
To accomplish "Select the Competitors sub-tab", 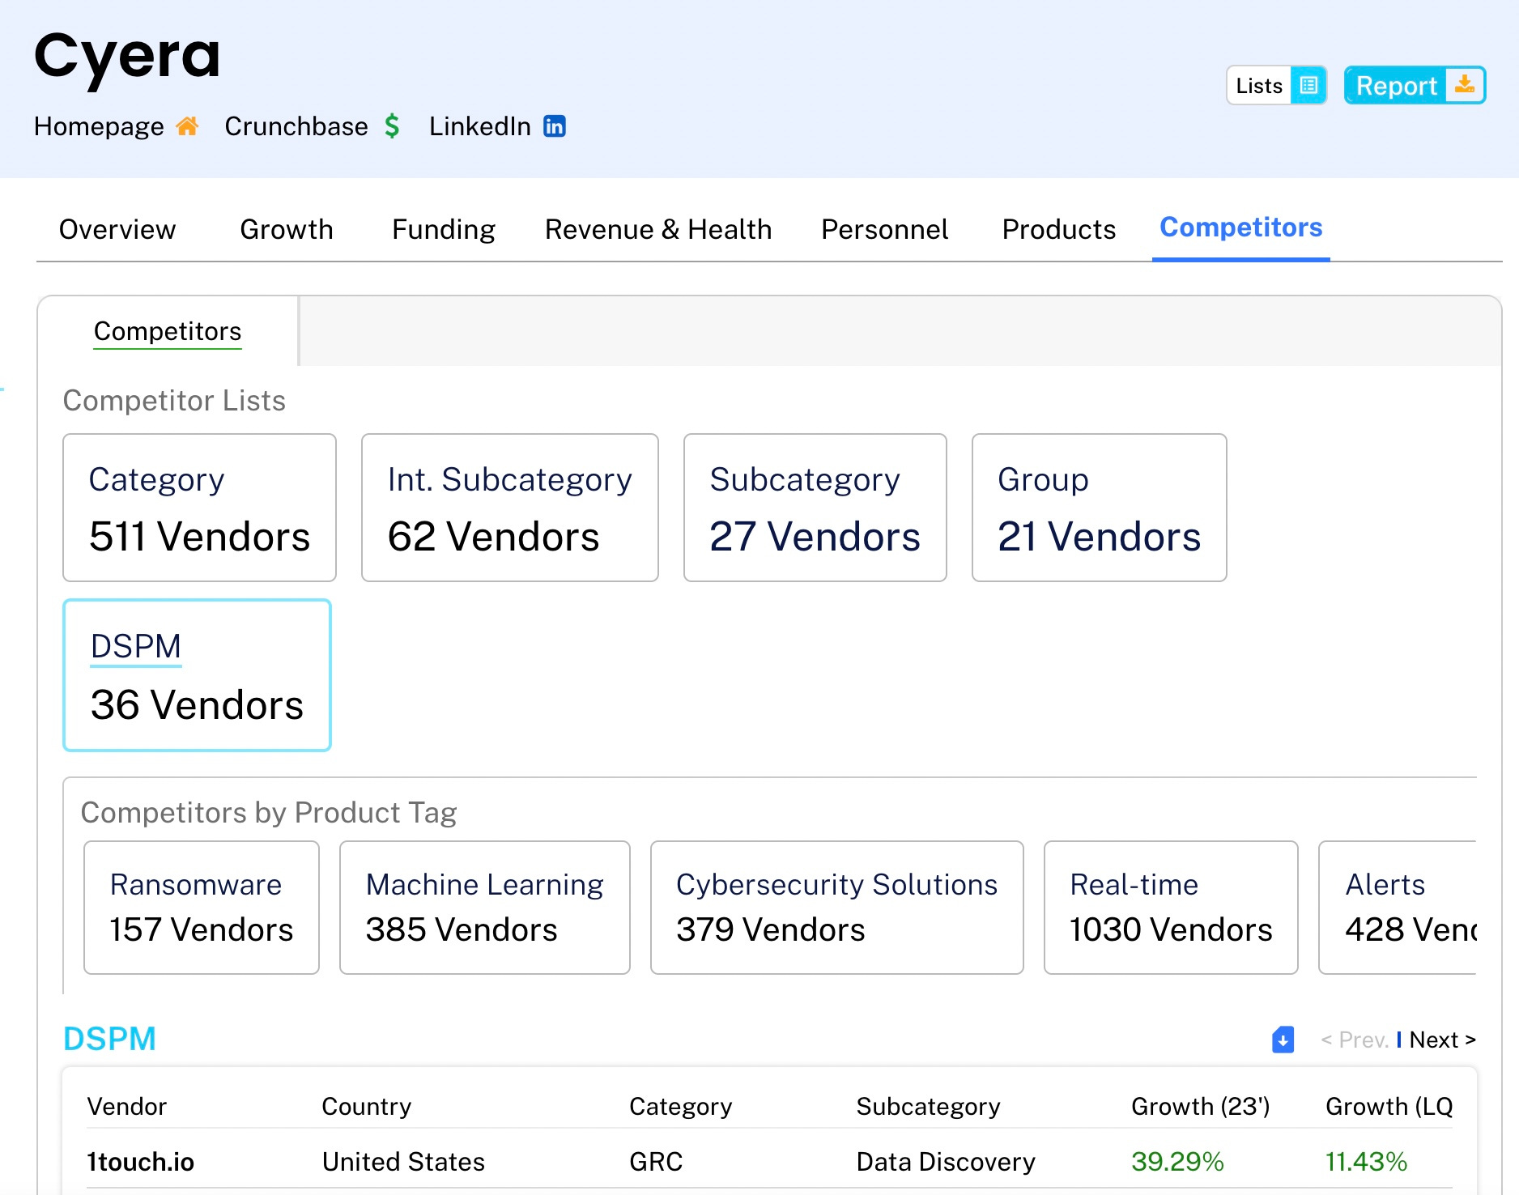I will coord(168,331).
